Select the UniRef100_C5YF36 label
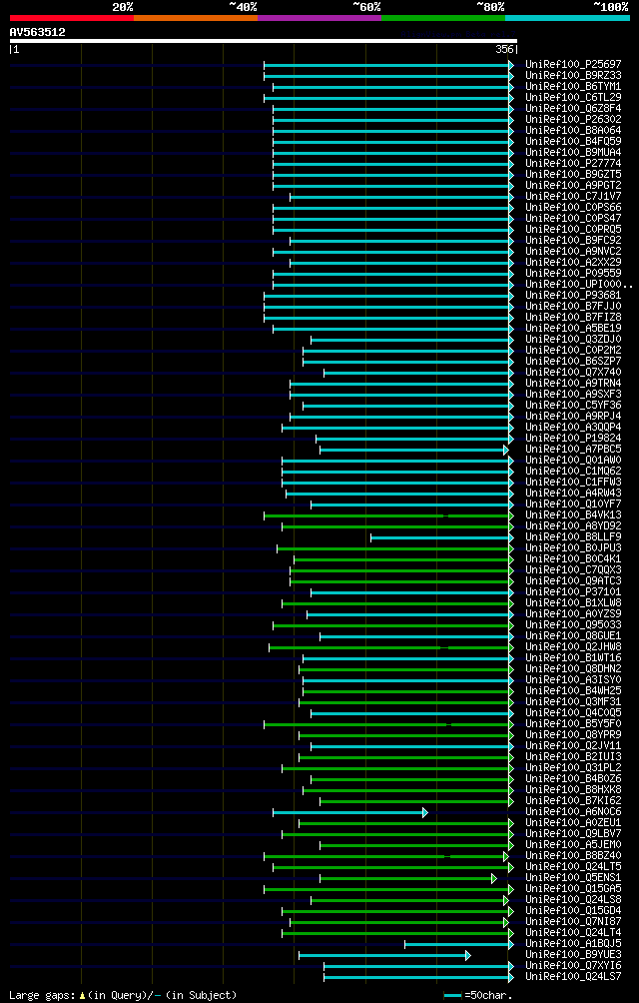Screen dimensions: 639x1003 [x=573, y=405]
